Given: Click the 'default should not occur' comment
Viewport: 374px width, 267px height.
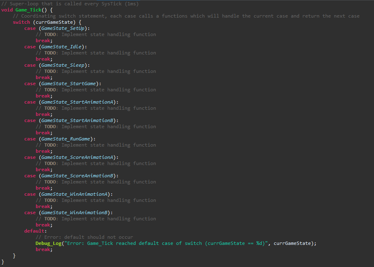Looking at the screenshot, I should point(84,237).
